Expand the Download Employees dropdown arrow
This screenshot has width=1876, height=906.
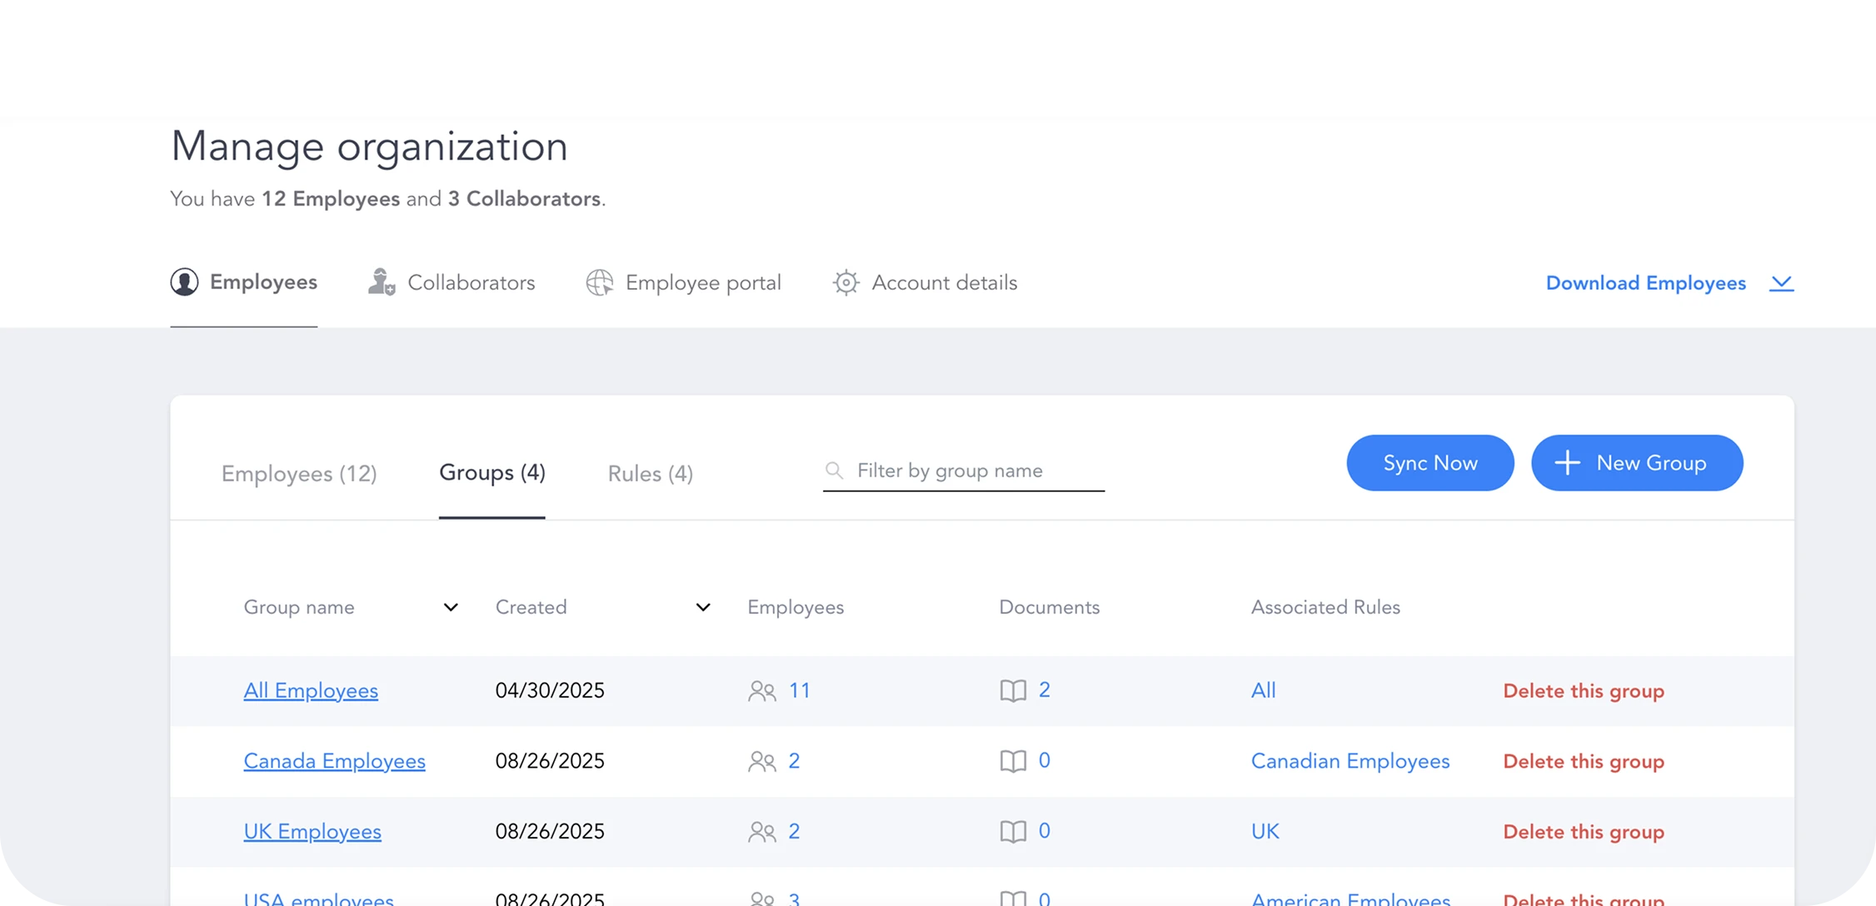pyautogui.click(x=1781, y=283)
